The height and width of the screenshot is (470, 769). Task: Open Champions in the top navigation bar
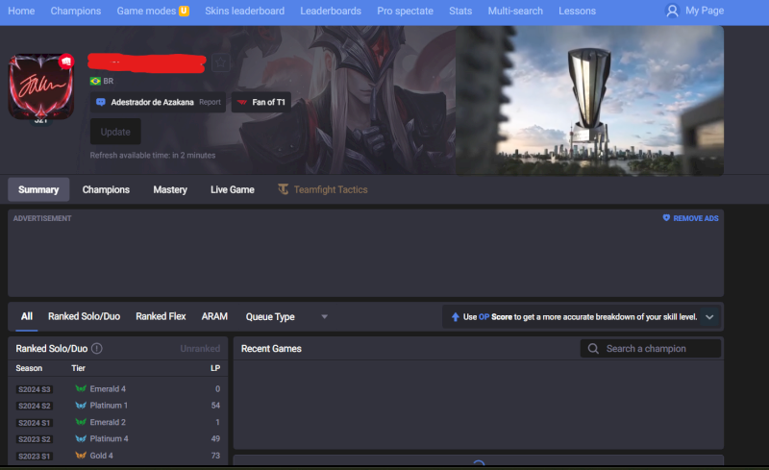pos(76,11)
